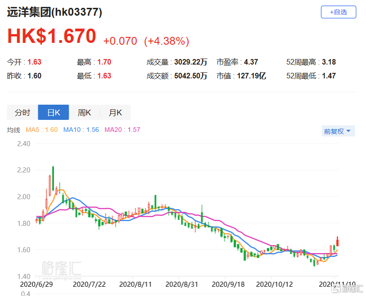The image size is (366, 296).
Task: Click the tallest green candle near 2.20
Action: (53, 179)
